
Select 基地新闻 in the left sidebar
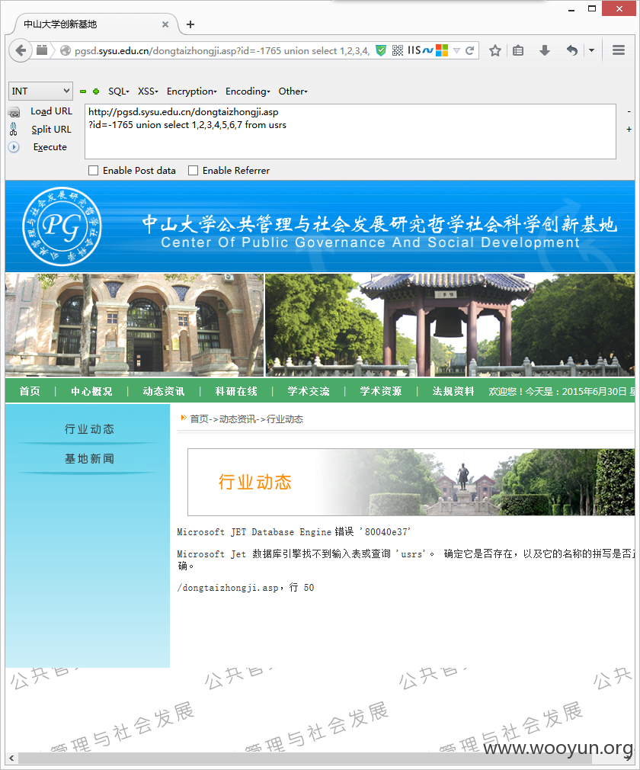[89, 459]
